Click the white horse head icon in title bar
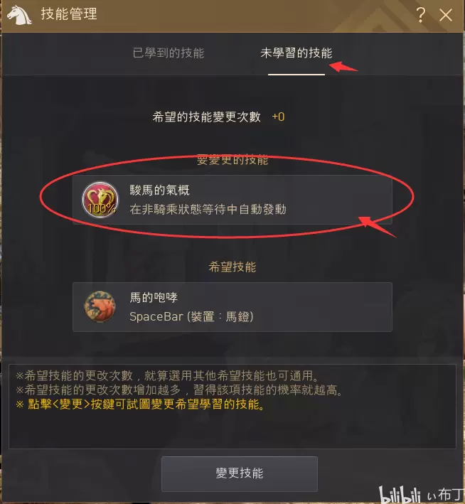 pos(19,15)
